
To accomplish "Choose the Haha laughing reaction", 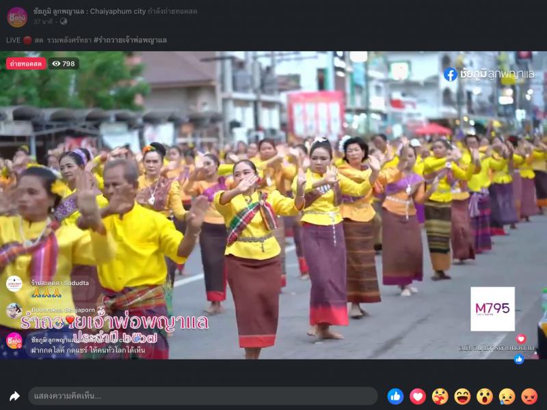I will tap(462, 396).
